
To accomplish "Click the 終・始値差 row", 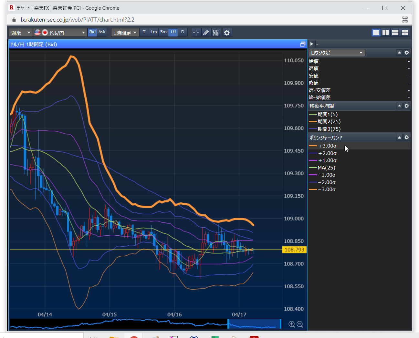I will 359,97.
